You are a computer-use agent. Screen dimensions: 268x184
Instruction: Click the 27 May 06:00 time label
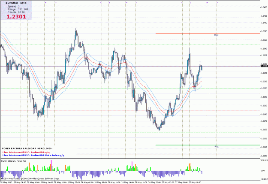(x=181, y=182)
